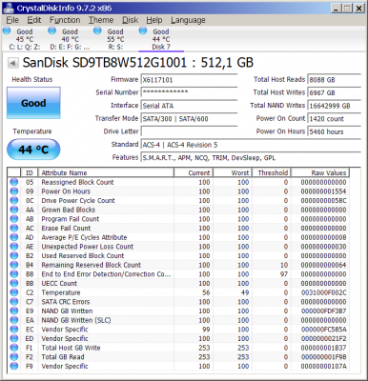Select the 'Grown Bad Blocks' attribute name
The image size is (368, 381).
coord(69,210)
